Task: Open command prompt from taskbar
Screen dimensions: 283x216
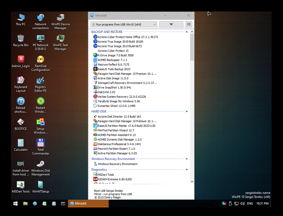Action: tap(63, 204)
